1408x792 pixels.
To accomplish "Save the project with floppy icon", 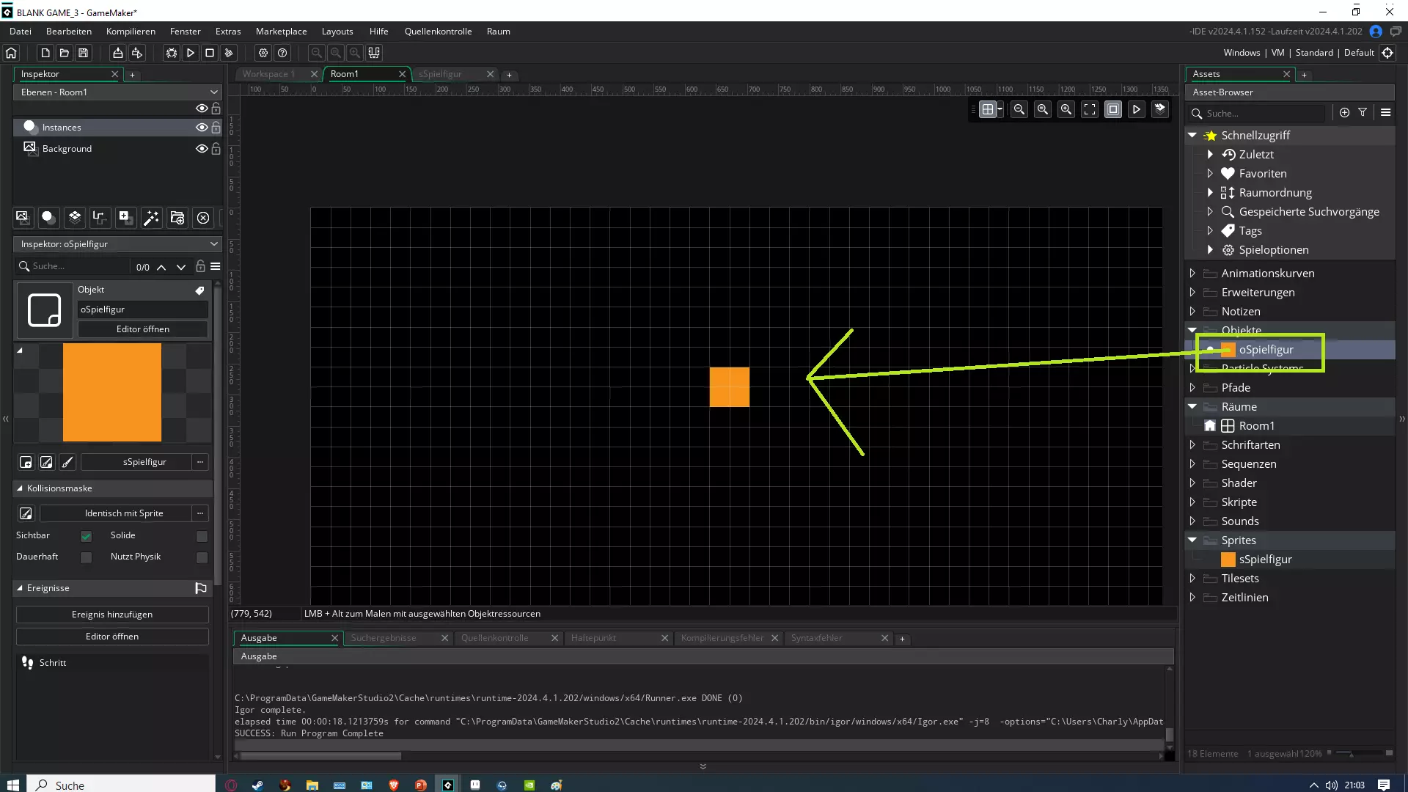I will point(84,53).
